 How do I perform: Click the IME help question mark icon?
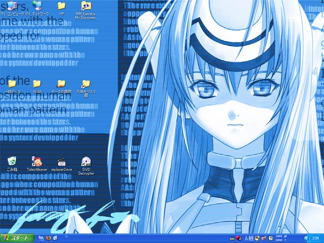click(x=271, y=238)
